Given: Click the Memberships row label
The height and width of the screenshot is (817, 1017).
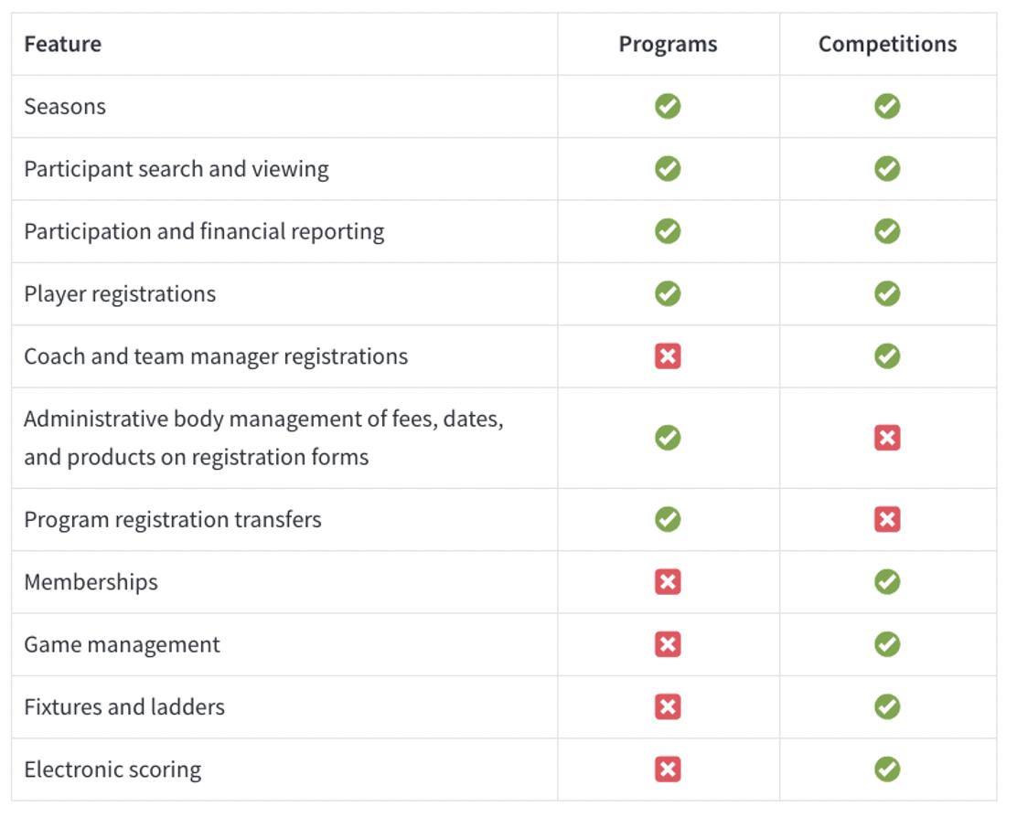Looking at the screenshot, I should point(91,582).
